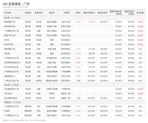The width and height of the screenshot is (148, 123).
Task: Click the on-time rate '97.37%'
Action: [92, 67]
